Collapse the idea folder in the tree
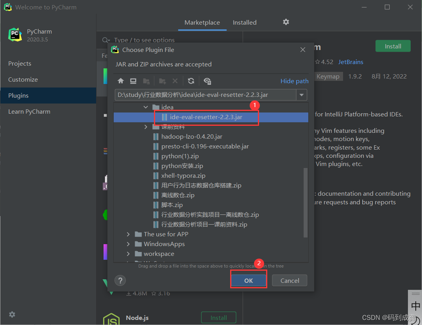The width and height of the screenshot is (422, 325). pos(145,107)
